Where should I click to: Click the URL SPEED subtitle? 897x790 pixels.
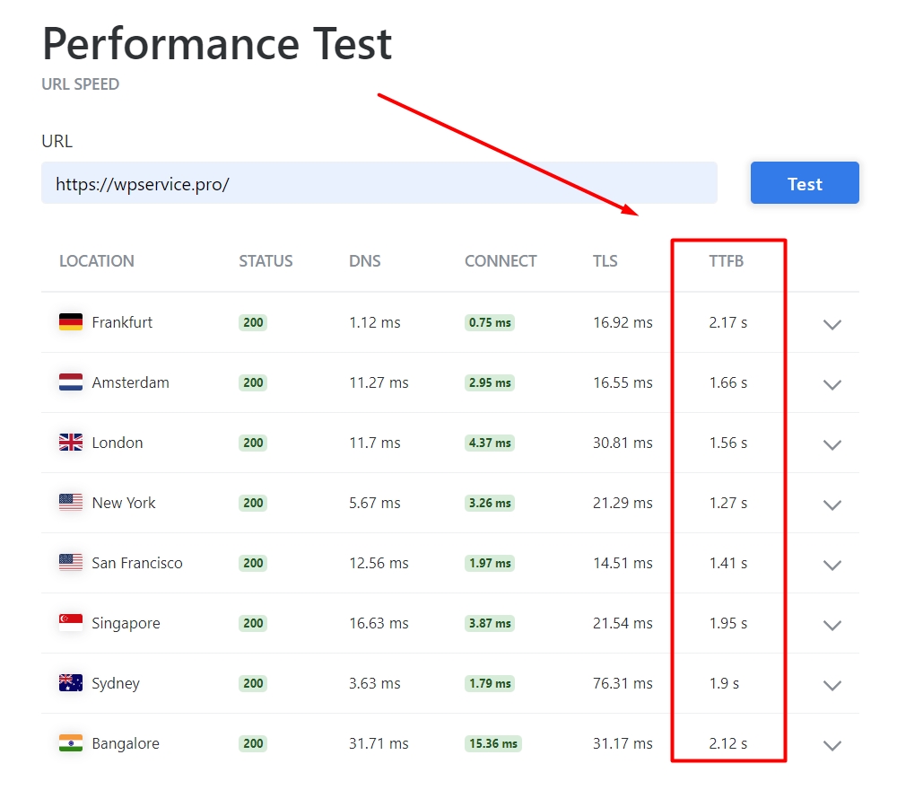pos(80,84)
